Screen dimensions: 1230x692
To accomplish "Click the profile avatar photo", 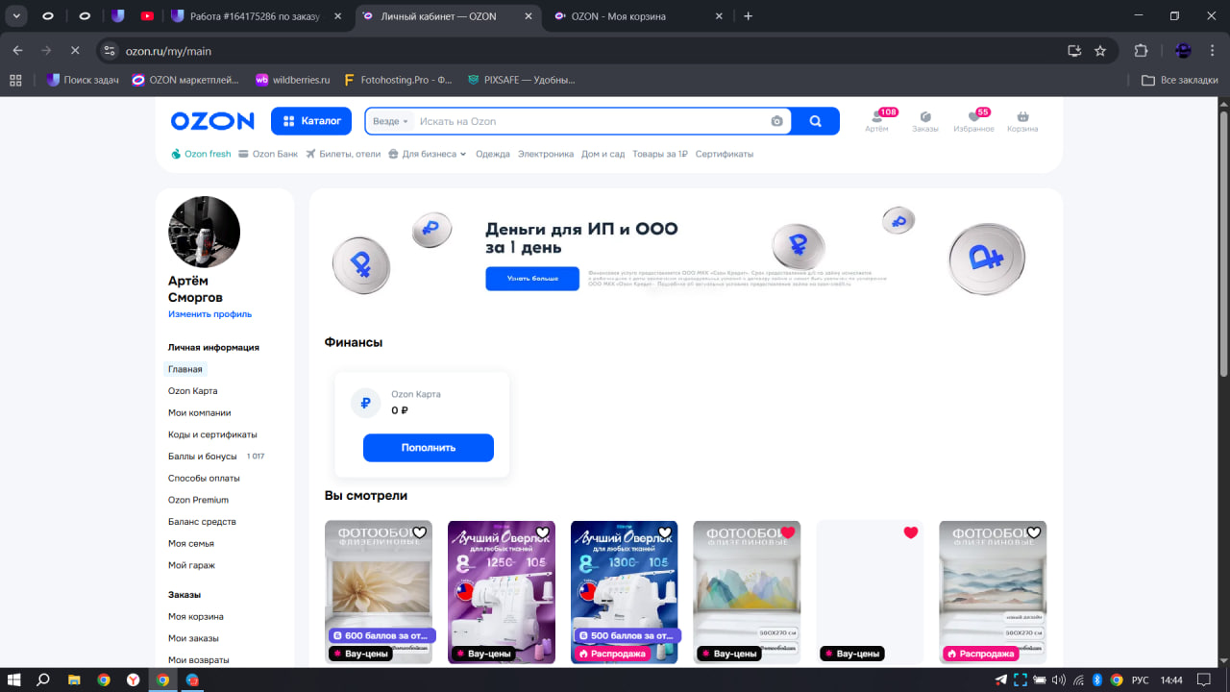I will (x=204, y=232).
